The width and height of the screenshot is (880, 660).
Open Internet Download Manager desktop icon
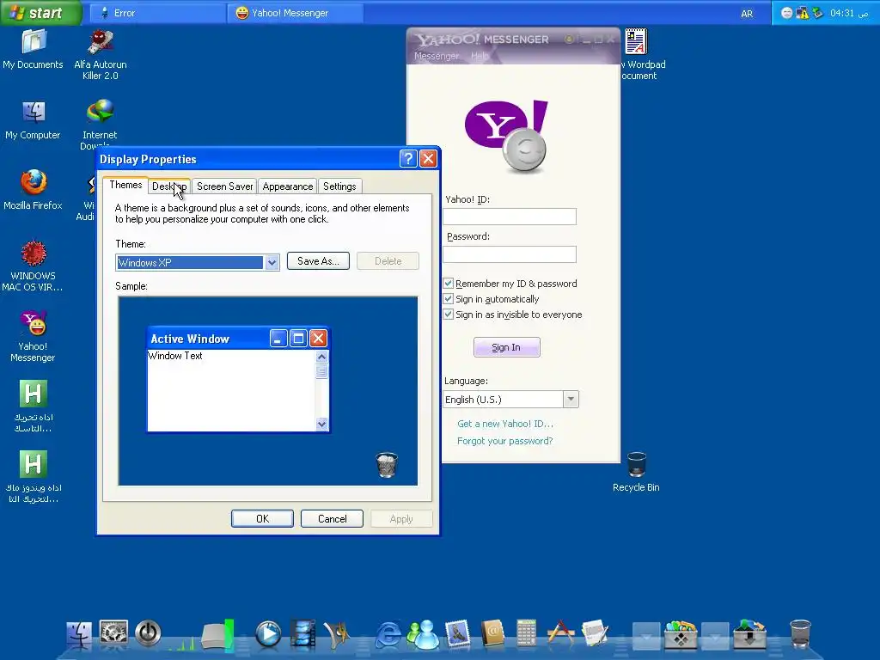pyautogui.click(x=100, y=124)
